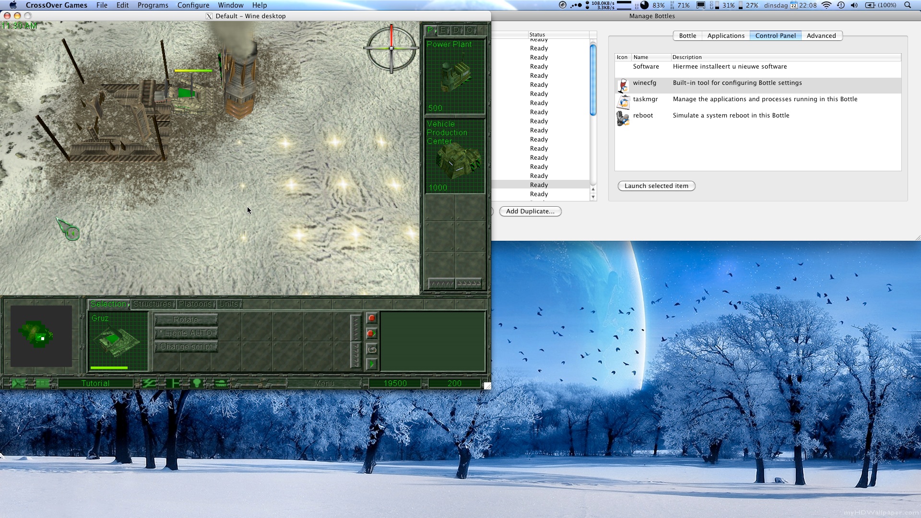Open the Programs menu
The width and height of the screenshot is (921, 518).
pos(153,5)
